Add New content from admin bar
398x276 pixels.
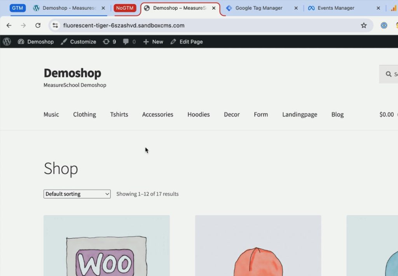click(x=153, y=42)
